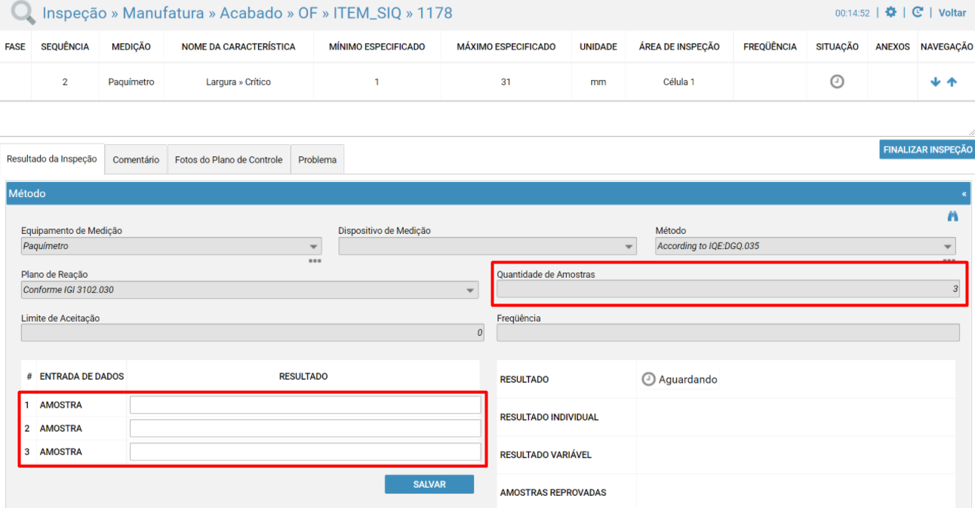Click the ENTRADA DE DADOS column header

(x=82, y=377)
